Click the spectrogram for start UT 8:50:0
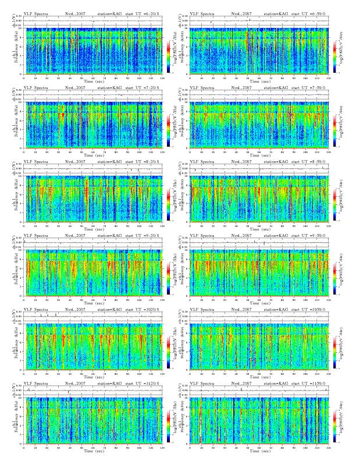Image resolution: width=356 pixels, height=461 pixels. [x=259, y=198]
